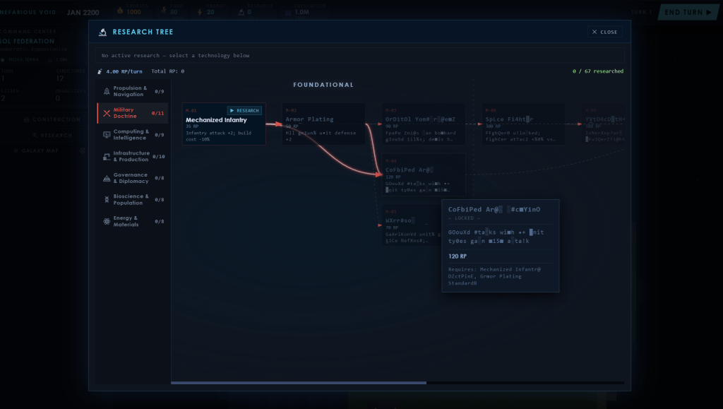Click the Military Doctrine crossed-swords icon
The height and width of the screenshot is (409, 723).
pyautogui.click(x=107, y=113)
